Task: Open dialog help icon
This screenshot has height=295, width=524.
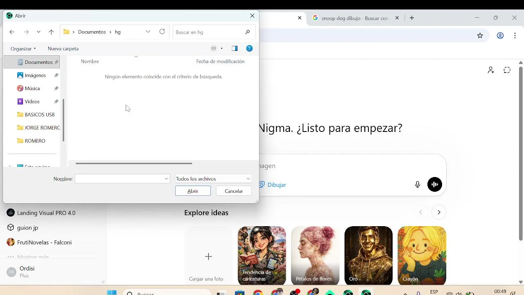Action: [249, 48]
